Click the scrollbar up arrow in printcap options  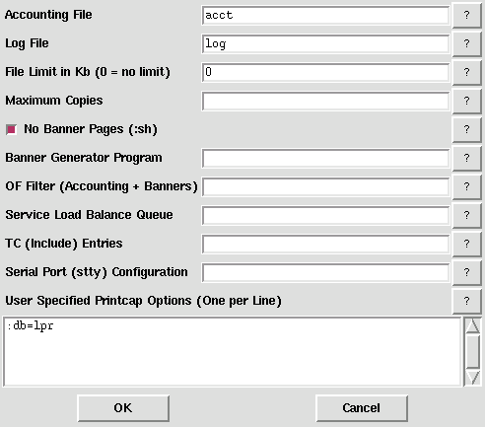tap(473, 325)
